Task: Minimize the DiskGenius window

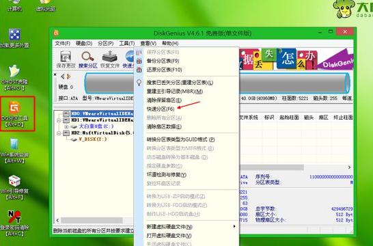Action: pyautogui.click(x=320, y=31)
